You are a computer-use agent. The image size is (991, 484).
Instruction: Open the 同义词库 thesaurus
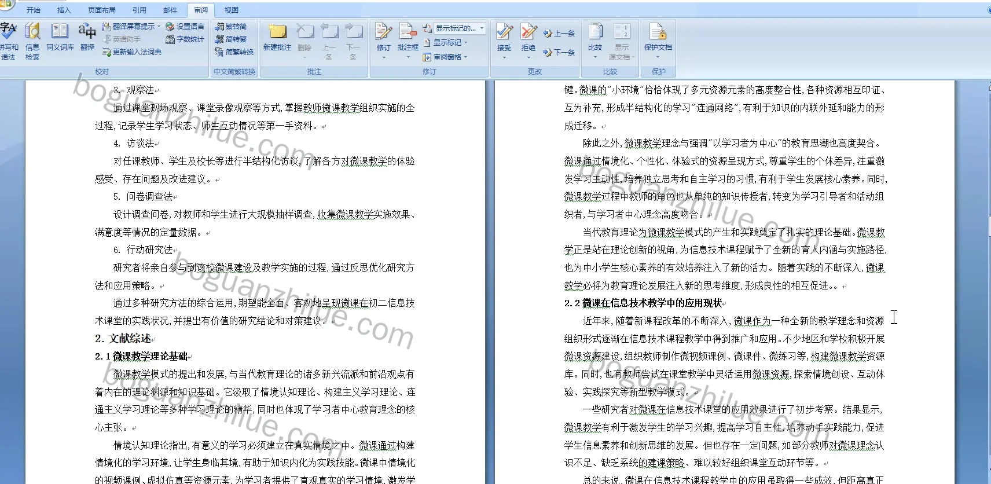click(60, 38)
